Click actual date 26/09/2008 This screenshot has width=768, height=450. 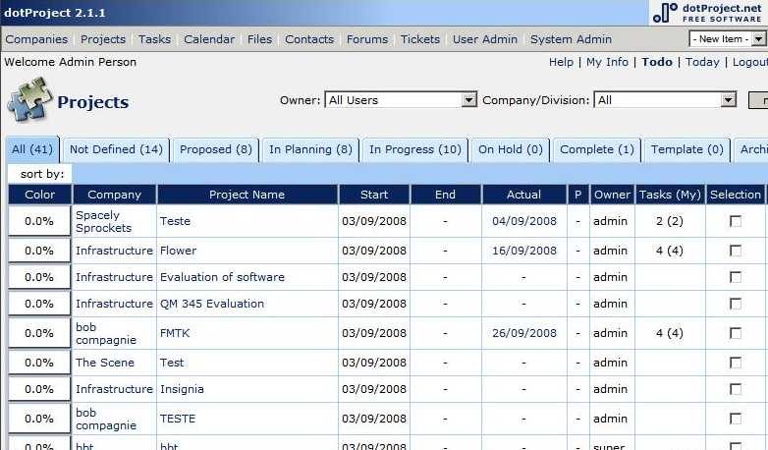tap(524, 333)
